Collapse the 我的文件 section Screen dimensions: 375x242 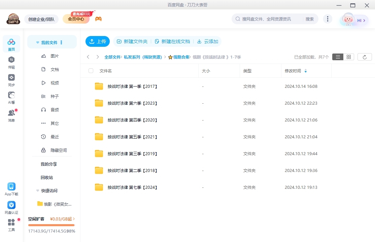click(x=37, y=42)
